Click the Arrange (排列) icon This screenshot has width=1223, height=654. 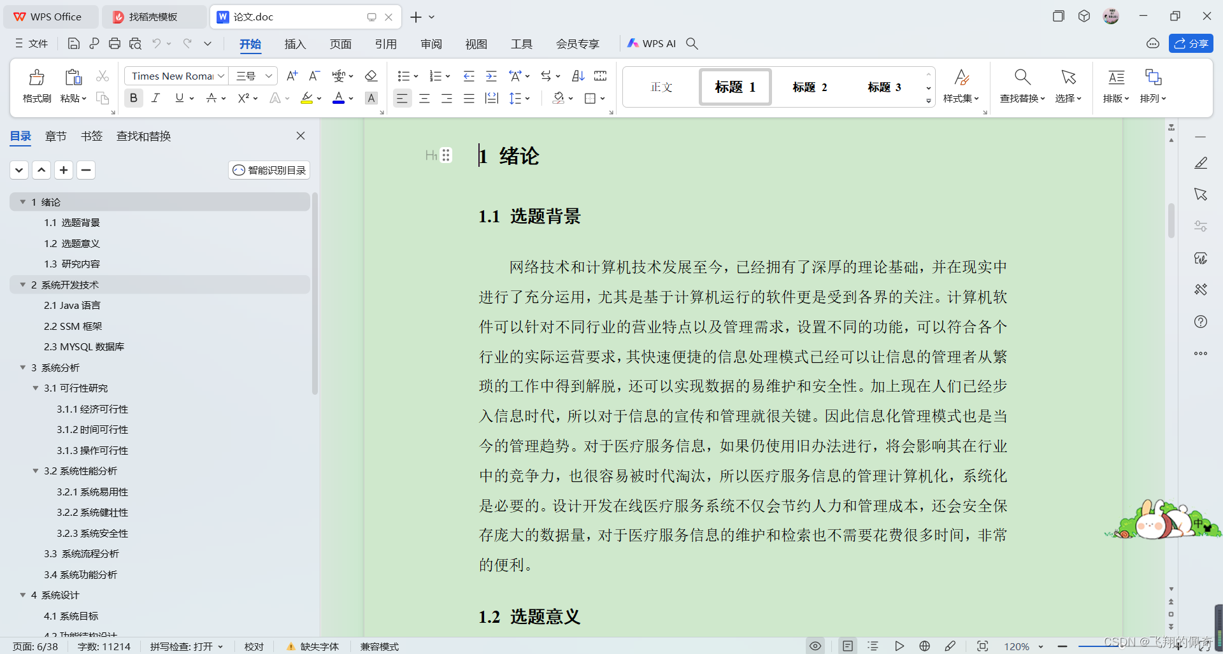click(x=1153, y=78)
